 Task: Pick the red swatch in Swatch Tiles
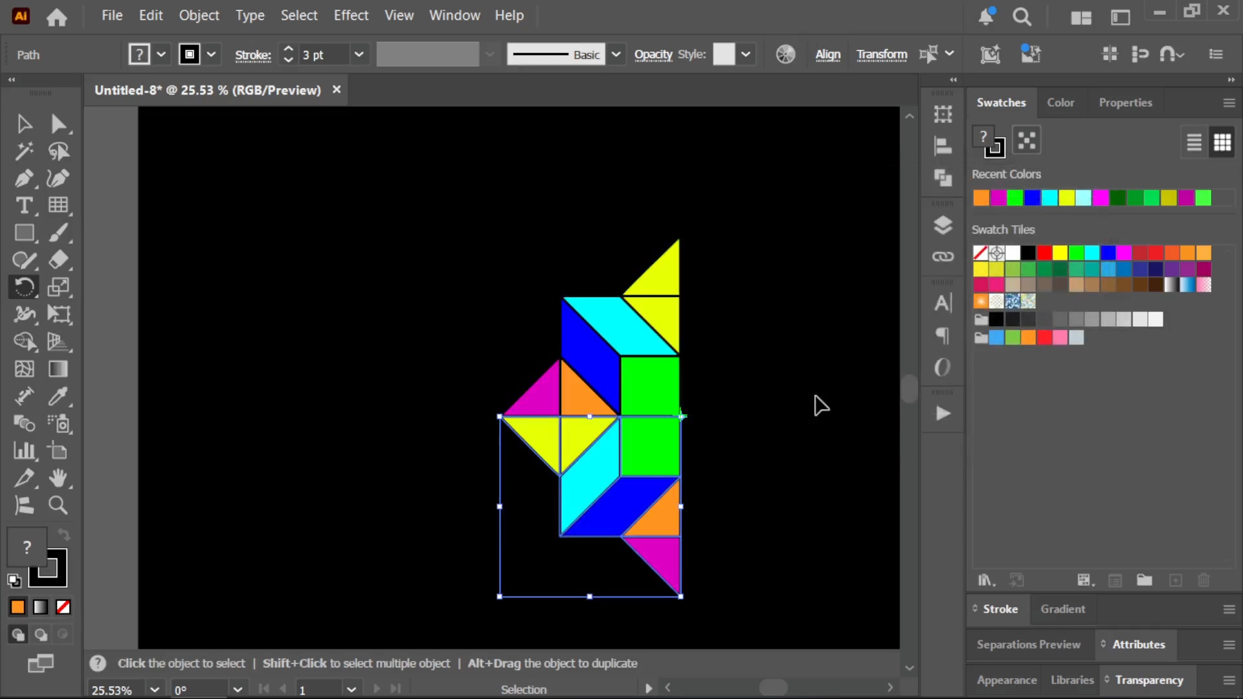click(1044, 252)
